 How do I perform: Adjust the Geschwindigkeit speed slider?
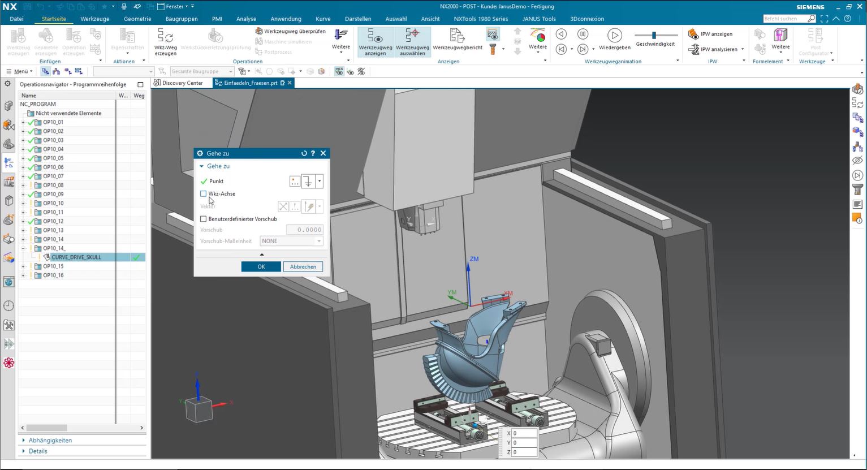pos(654,35)
